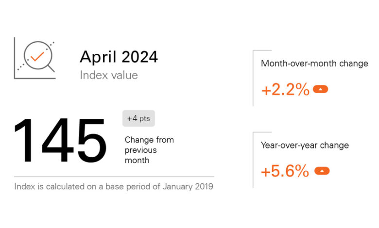Click the orange up-arrow beside +2.2%

[x=321, y=89]
